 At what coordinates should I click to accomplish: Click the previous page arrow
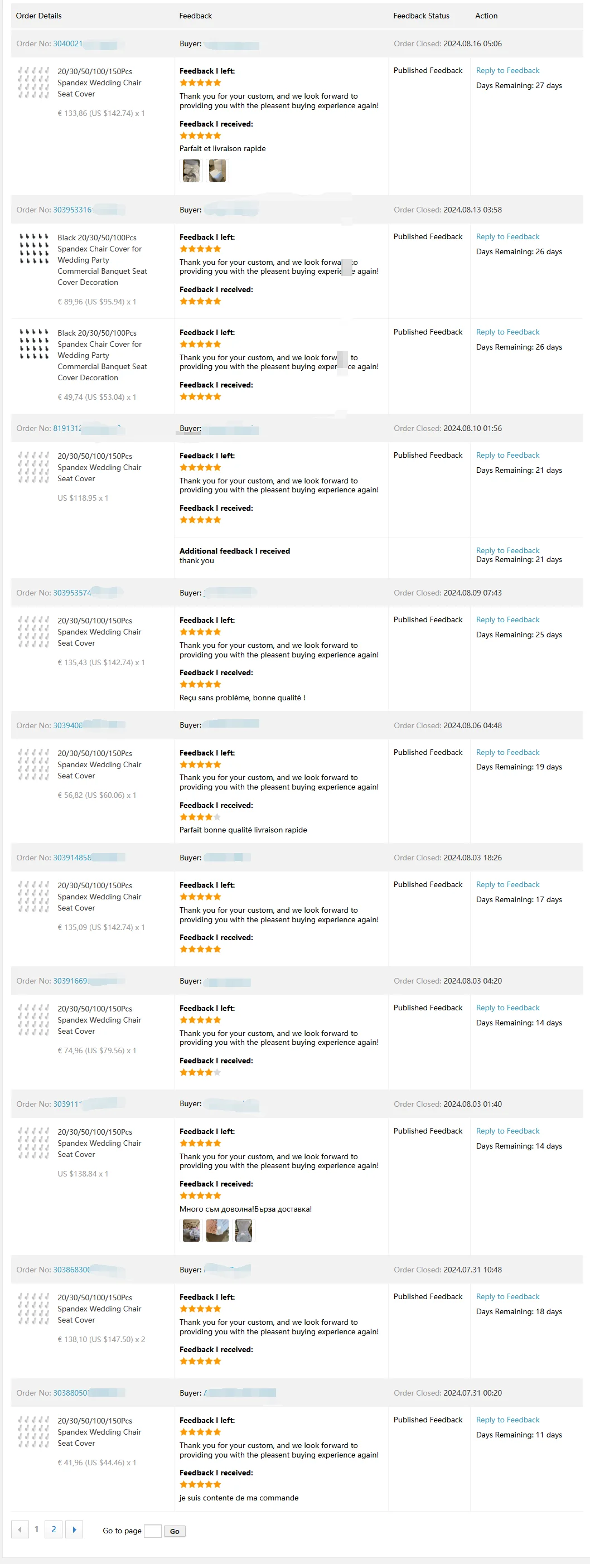click(x=20, y=1529)
